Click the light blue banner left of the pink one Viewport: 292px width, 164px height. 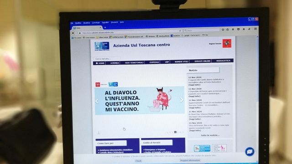click(x=202, y=149)
